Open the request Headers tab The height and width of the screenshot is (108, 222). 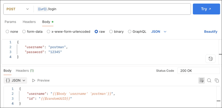coord(29,22)
